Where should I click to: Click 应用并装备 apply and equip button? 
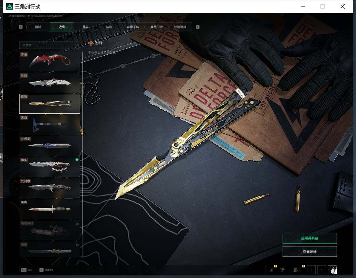coord(310,238)
